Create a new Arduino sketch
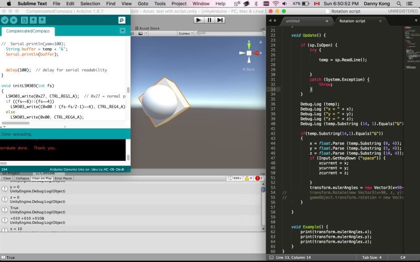Viewport: 420px width, 262px height. point(24,20)
